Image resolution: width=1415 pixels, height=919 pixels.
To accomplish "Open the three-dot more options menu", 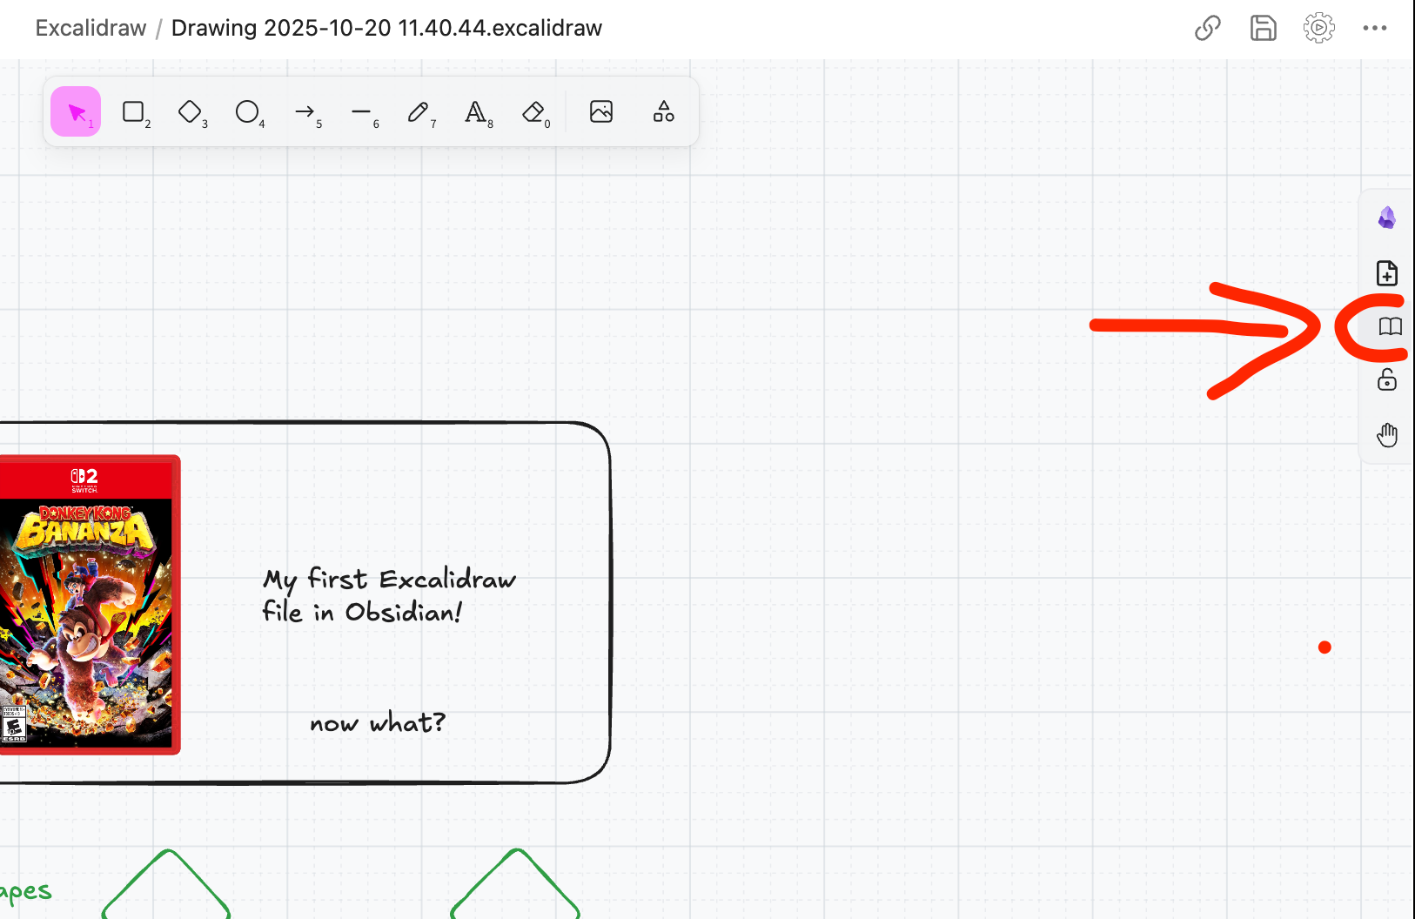I will pos(1375,28).
